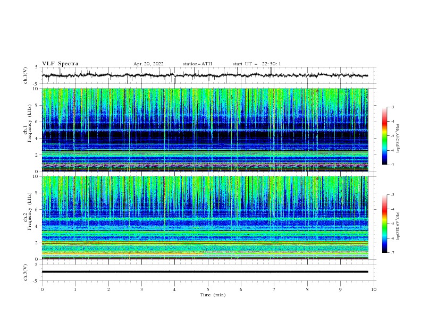The height and width of the screenshot is (325, 421).
Task: Click the "Time (min)" axis label
Action: (213, 295)
